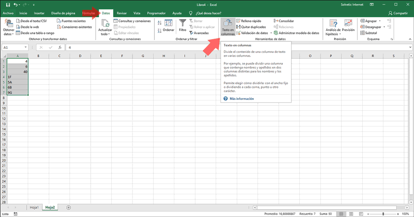Switch to the Insertar ribbon tab

(x=39, y=13)
